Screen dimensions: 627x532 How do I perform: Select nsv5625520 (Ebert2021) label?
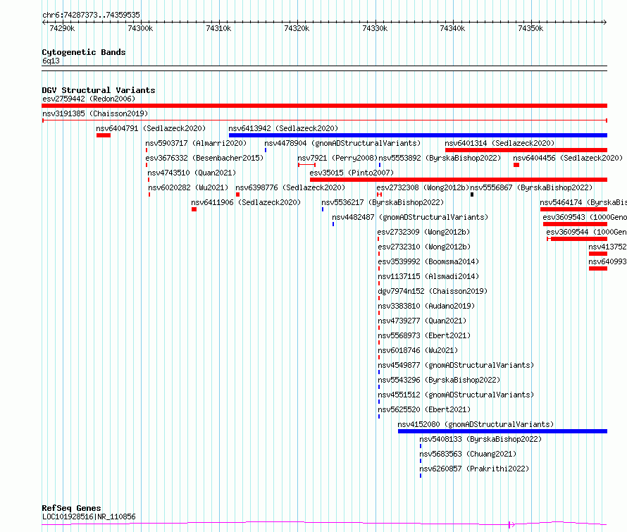pos(424,409)
